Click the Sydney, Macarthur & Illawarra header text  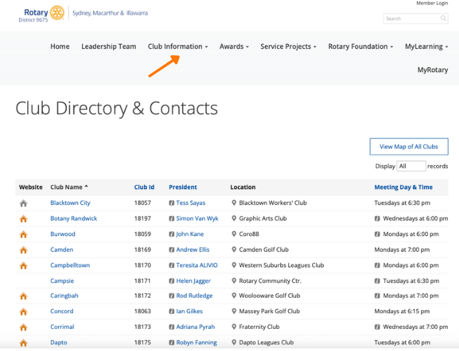click(110, 13)
